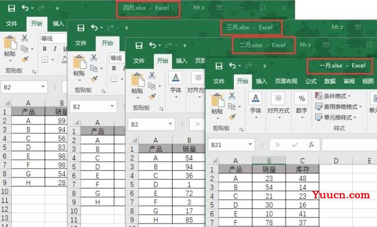Open the 数字 number group in 一月.xlsx

[x=302, y=105]
